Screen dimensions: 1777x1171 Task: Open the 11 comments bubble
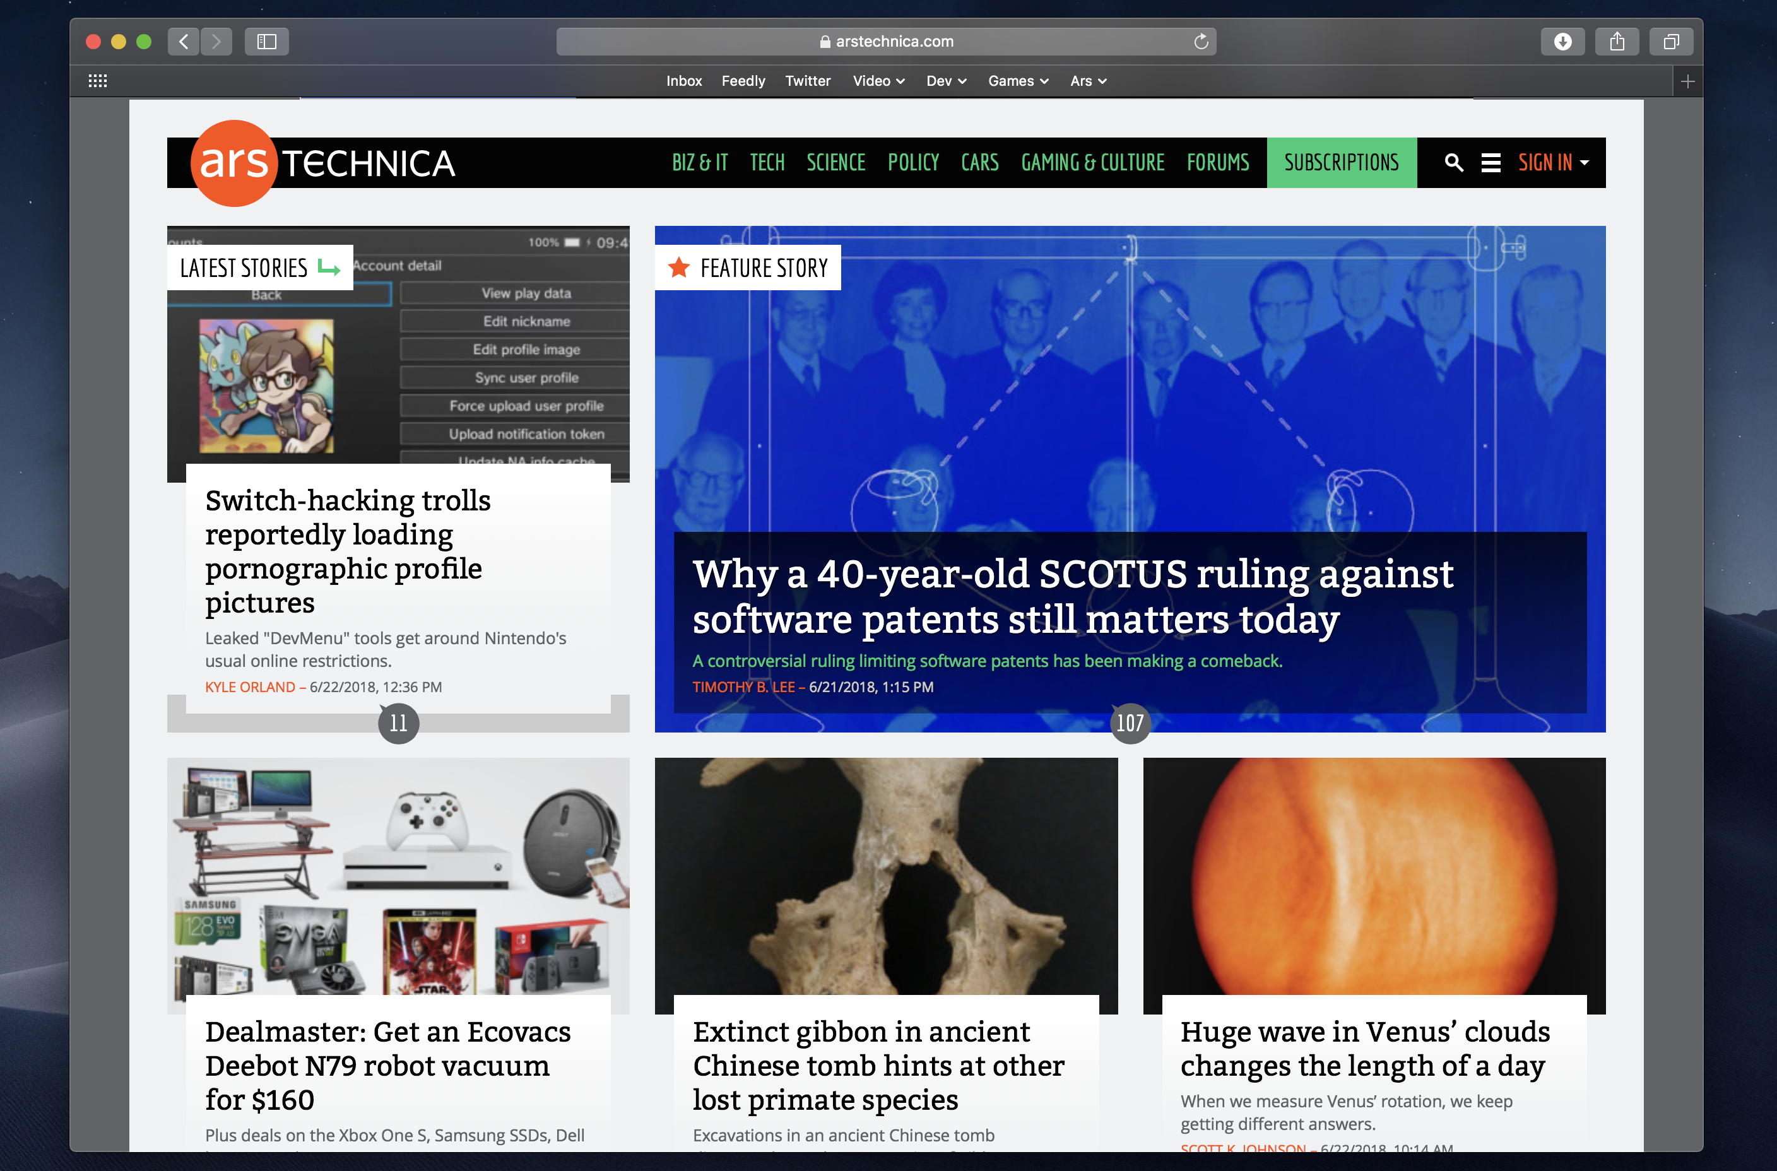pos(398,723)
